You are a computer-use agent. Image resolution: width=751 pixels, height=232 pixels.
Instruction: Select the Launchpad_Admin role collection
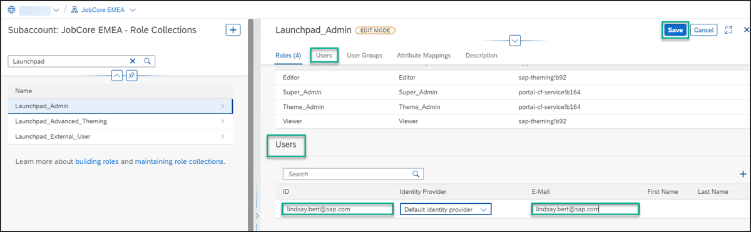pyautogui.click(x=120, y=106)
